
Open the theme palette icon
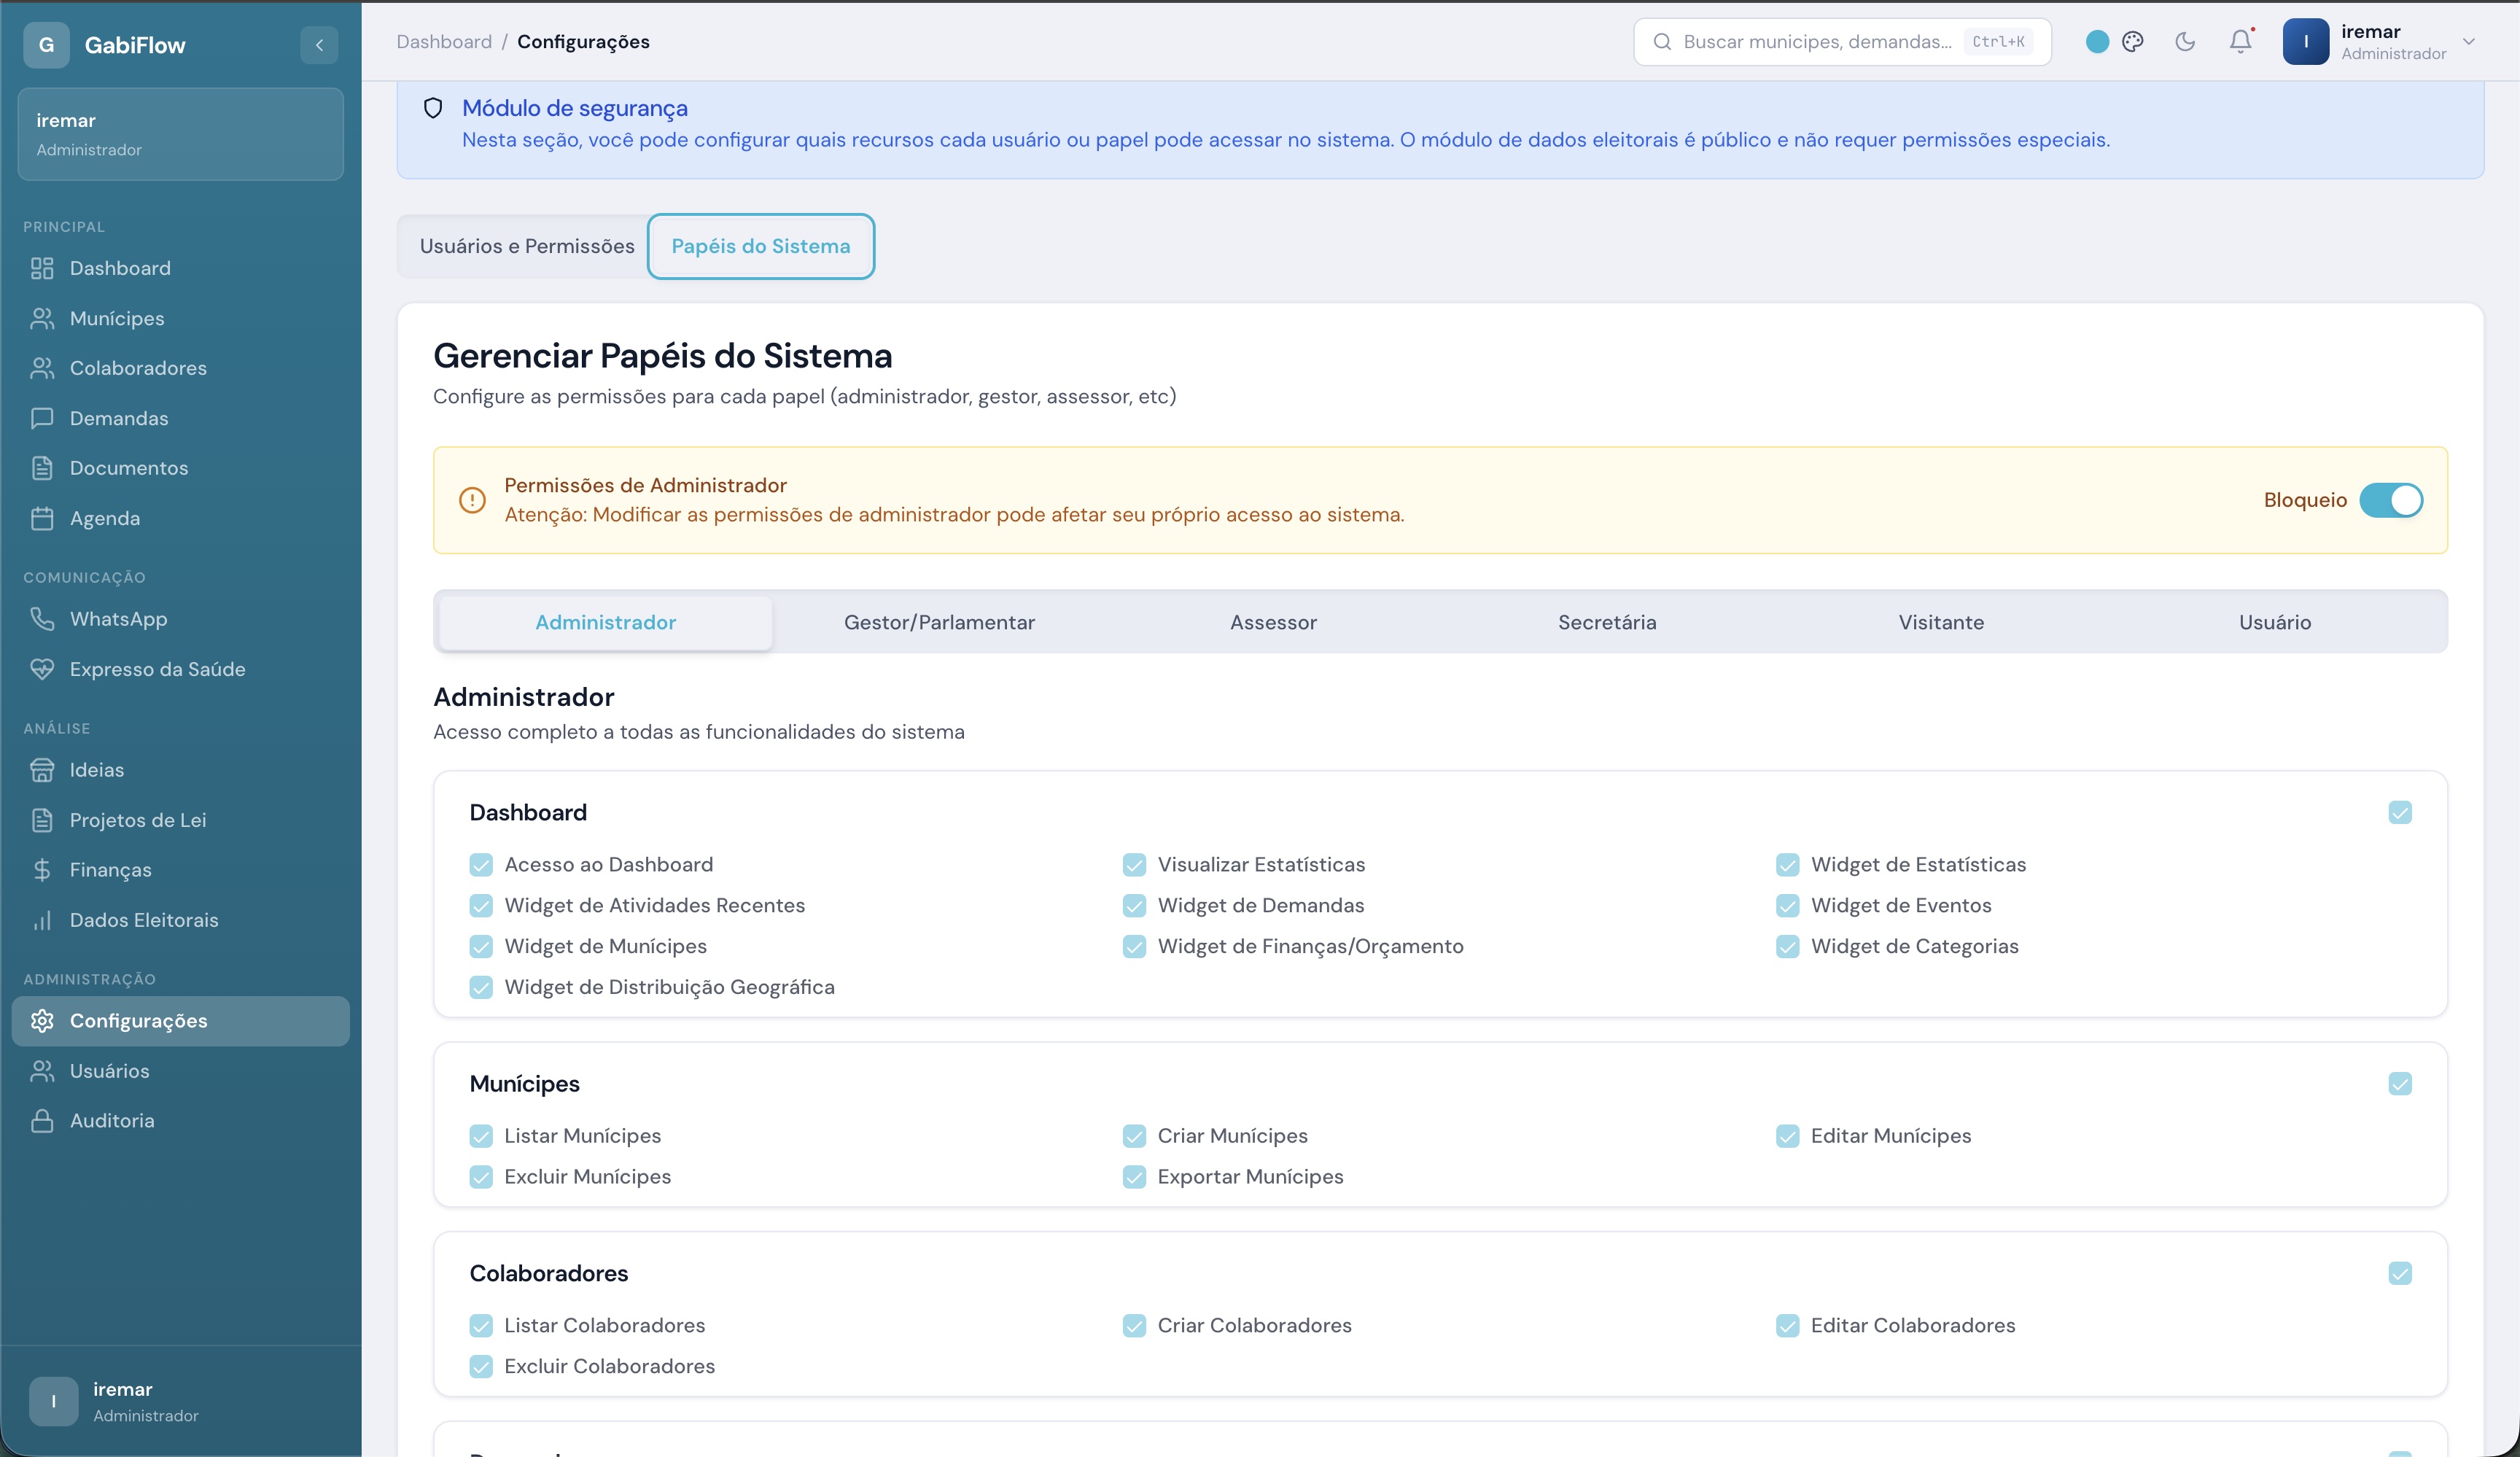pyautogui.click(x=2133, y=41)
